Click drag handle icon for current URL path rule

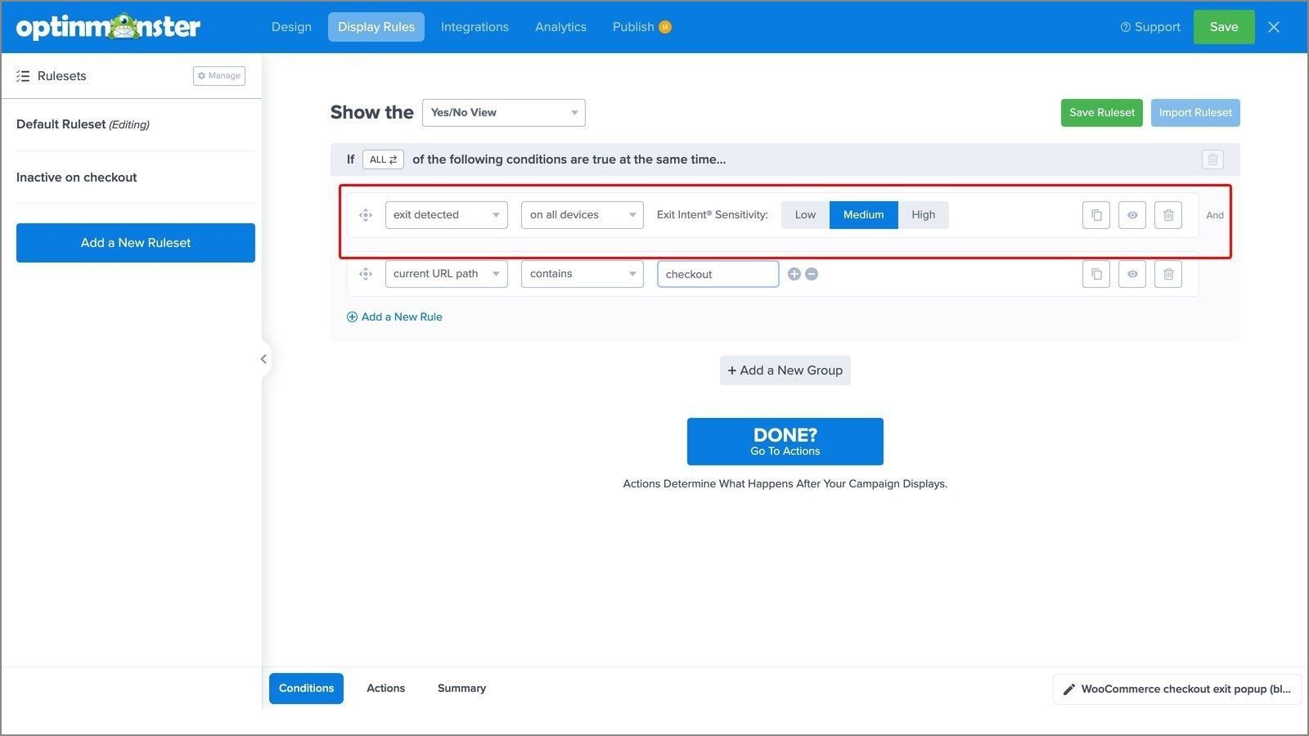366,274
